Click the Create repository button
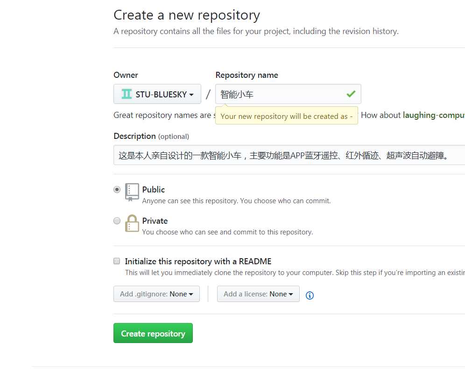The width and height of the screenshot is (465, 371). (153, 333)
